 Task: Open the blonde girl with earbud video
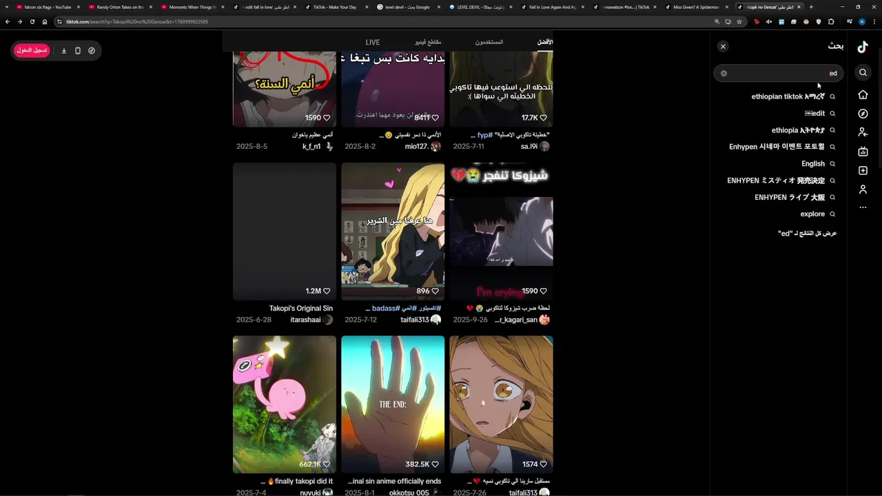click(x=501, y=404)
